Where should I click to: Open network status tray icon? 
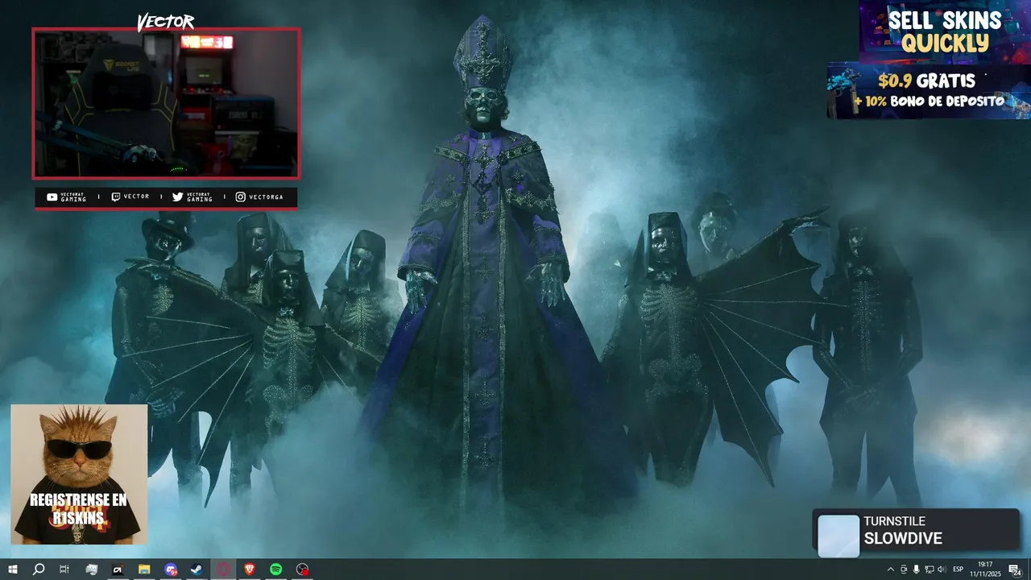(929, 570)
